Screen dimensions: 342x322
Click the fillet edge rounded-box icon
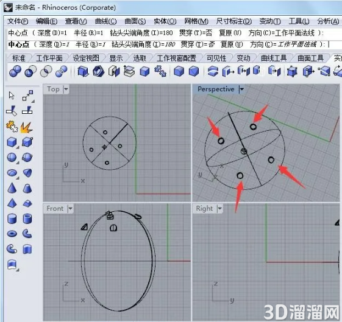pyautogui.click(x=179, y=71)
